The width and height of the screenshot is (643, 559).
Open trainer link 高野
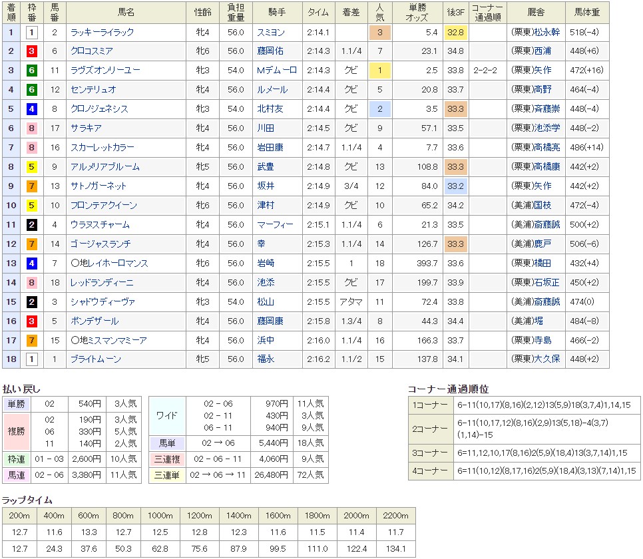tap(542, 90)
